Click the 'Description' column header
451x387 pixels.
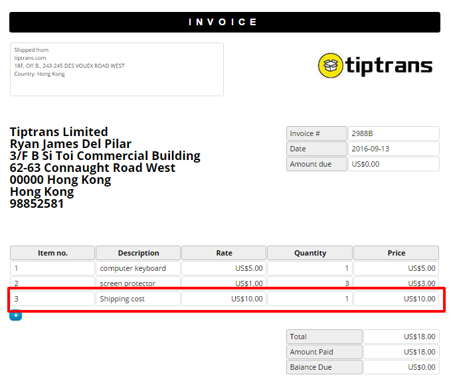[138, 253]
